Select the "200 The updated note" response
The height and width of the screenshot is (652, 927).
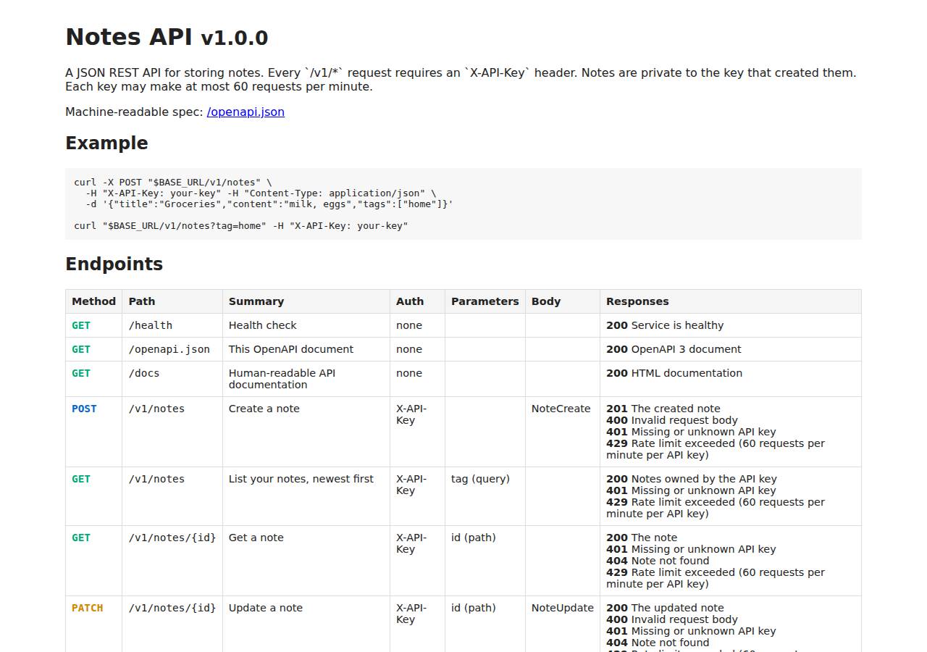coord(665,608)
